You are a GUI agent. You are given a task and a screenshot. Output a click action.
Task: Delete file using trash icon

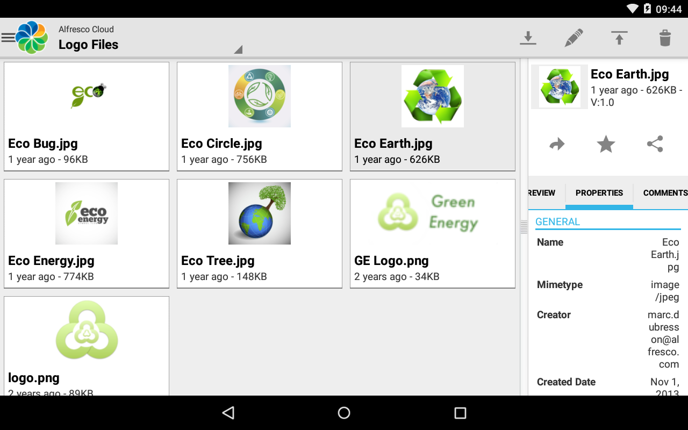click(x=665, y=38)
